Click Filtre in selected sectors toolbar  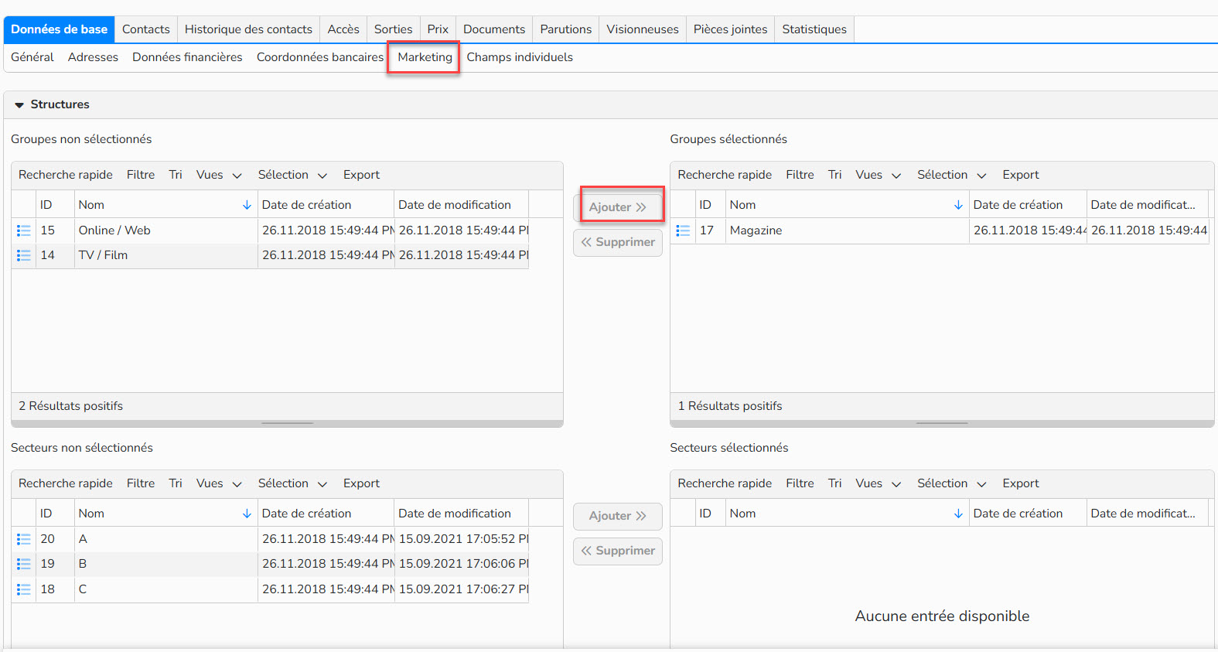[800, 483]
